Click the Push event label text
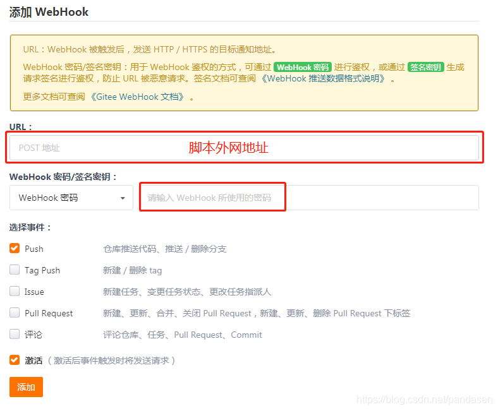Image resolution: width=498 pixels, height=411 pixels. pos(34,249)
